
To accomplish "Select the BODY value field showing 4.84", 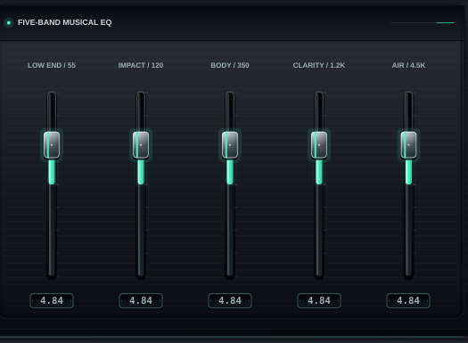I will (230, 300).
